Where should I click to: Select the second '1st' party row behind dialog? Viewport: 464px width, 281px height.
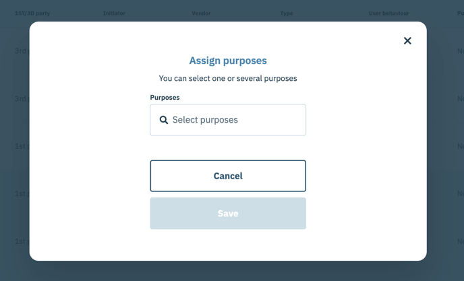point(22,193)
